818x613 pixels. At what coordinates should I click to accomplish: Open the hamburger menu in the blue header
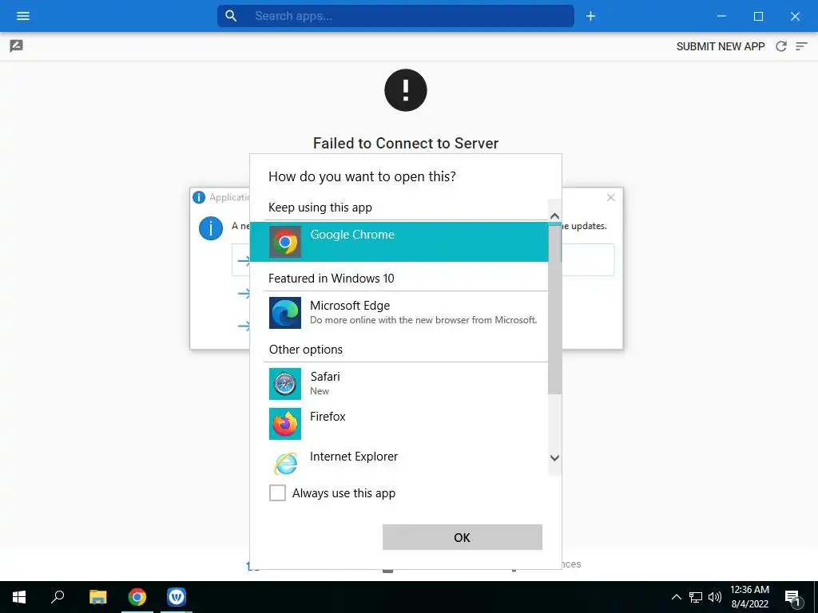(x=23, y=16)
